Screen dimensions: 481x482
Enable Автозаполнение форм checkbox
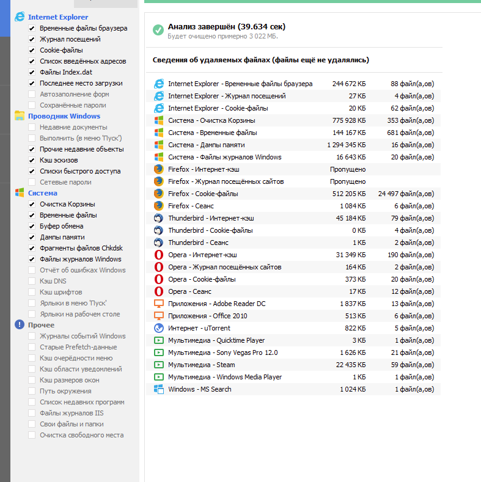pyautogui.click(x=32, y=94)
